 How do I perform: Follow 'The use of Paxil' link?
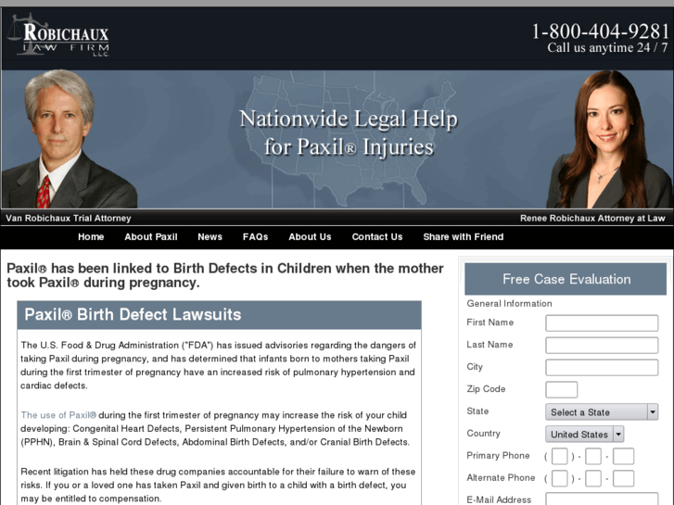pos(58,415)
